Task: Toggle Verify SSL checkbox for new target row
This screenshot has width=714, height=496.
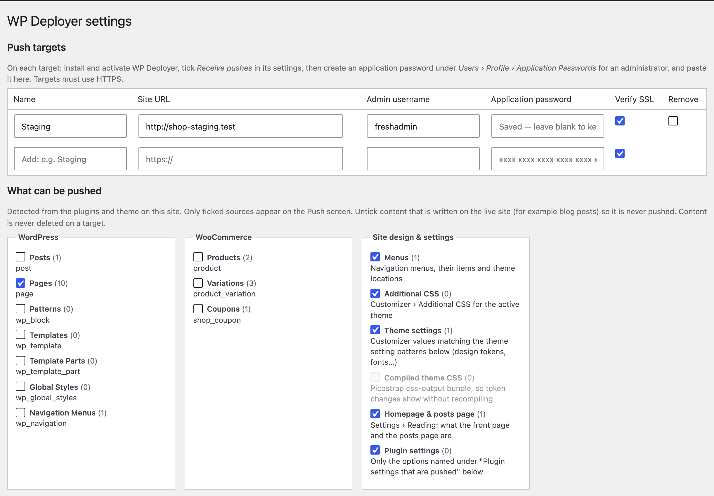Action: [620, 153]
